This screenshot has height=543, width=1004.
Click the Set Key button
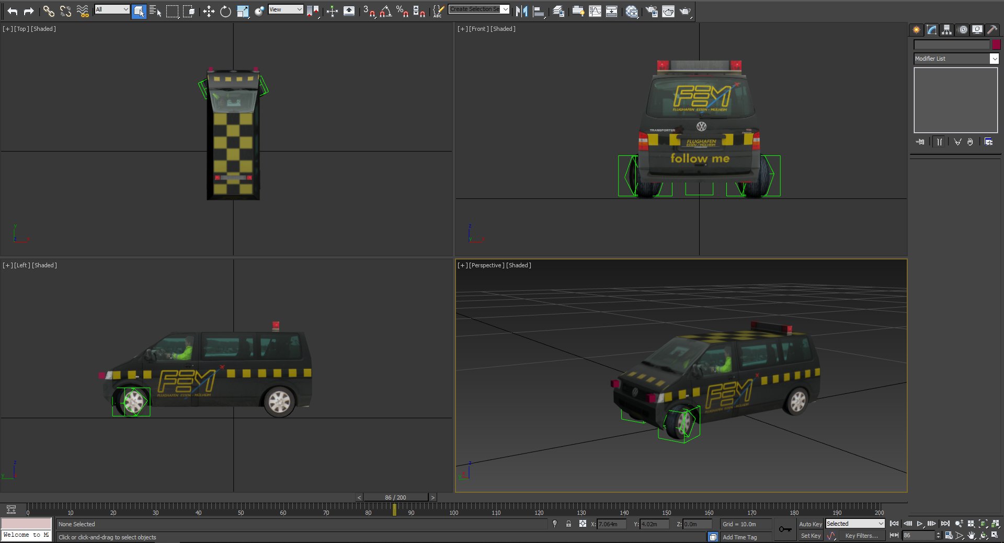click(x=811, y=536)
